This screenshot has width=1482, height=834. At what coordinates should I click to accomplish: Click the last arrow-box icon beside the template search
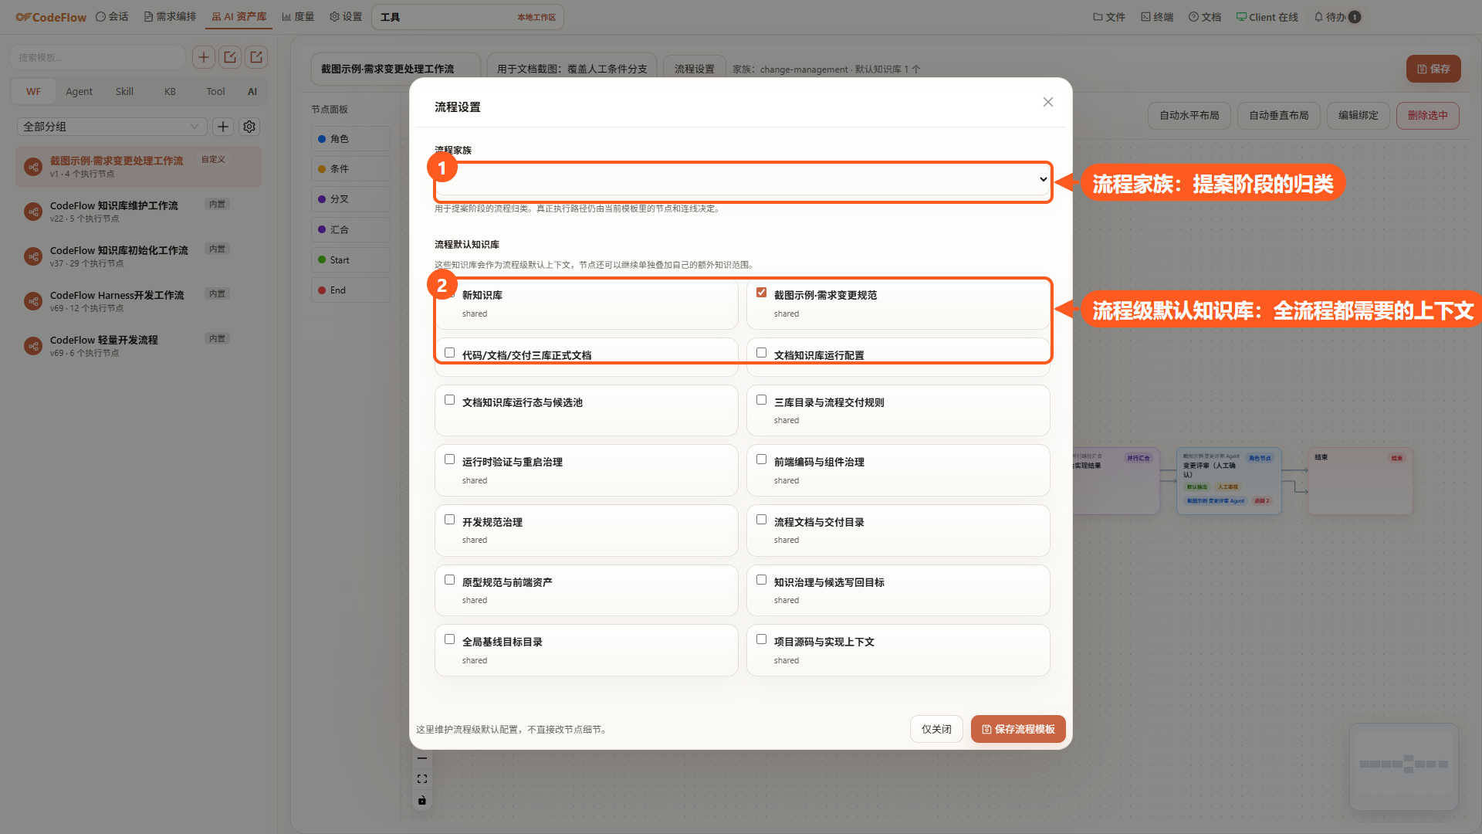256,57
